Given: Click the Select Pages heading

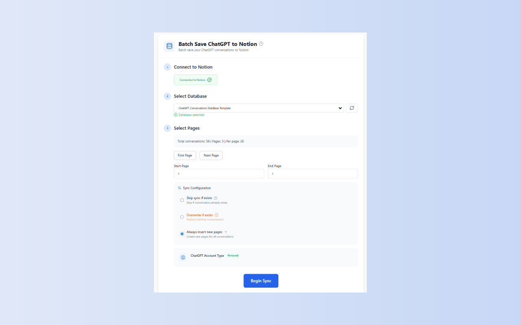Looking at the screenshot, I should tap(187, 128).
